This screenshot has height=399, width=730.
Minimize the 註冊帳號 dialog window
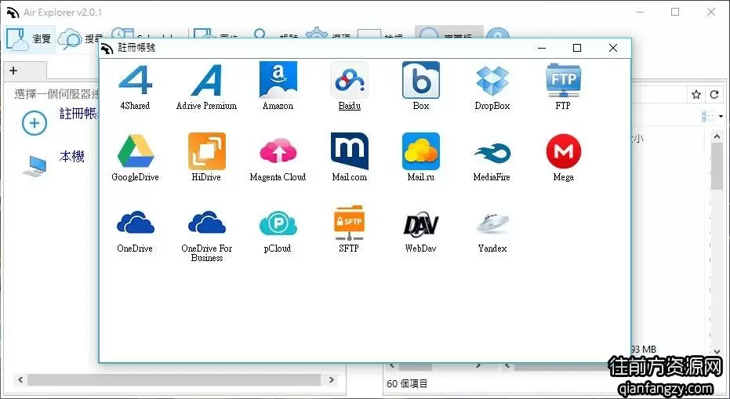[542, 48]
